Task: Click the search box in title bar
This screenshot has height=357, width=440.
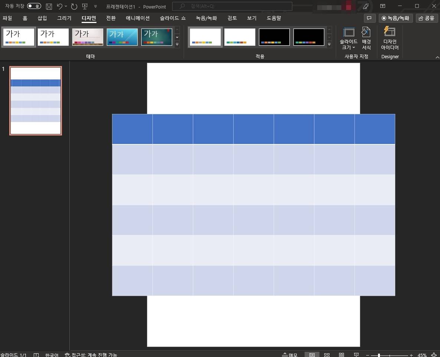Action: click(232, 6)
